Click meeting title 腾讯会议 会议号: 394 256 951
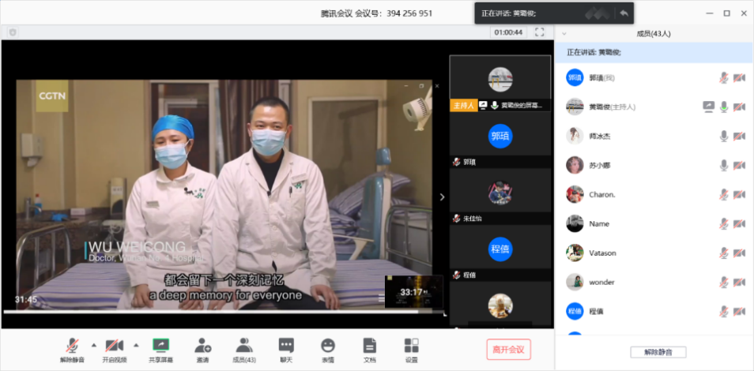The image size is (754, 371). coord(376,13)
